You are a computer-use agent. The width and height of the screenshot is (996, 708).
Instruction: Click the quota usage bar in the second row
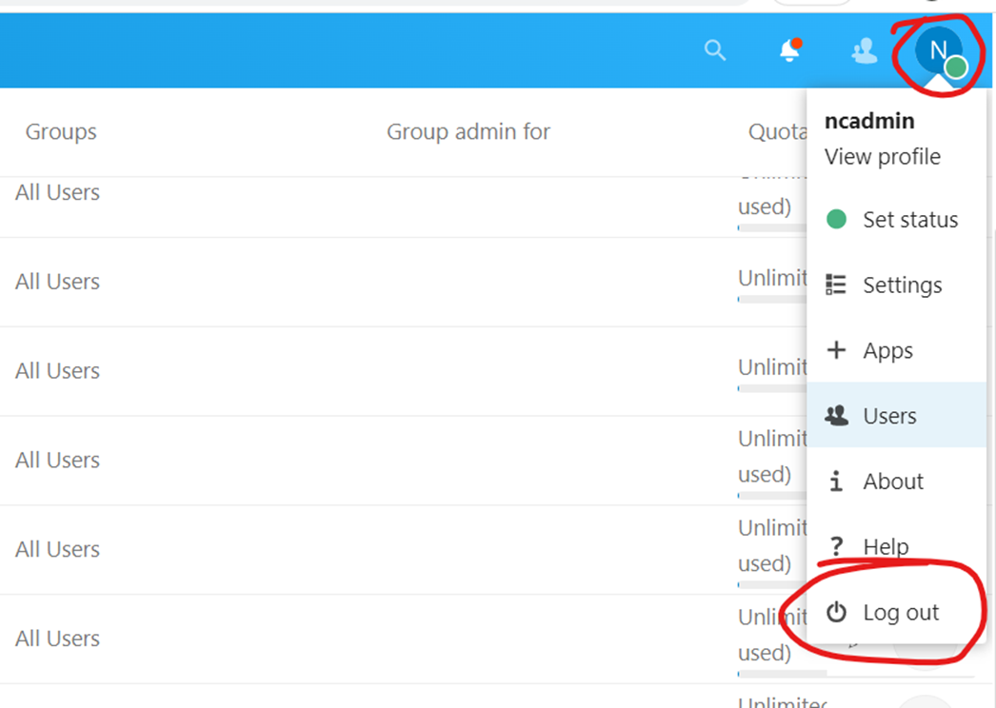pyautogui.click(x=771, y=300)
